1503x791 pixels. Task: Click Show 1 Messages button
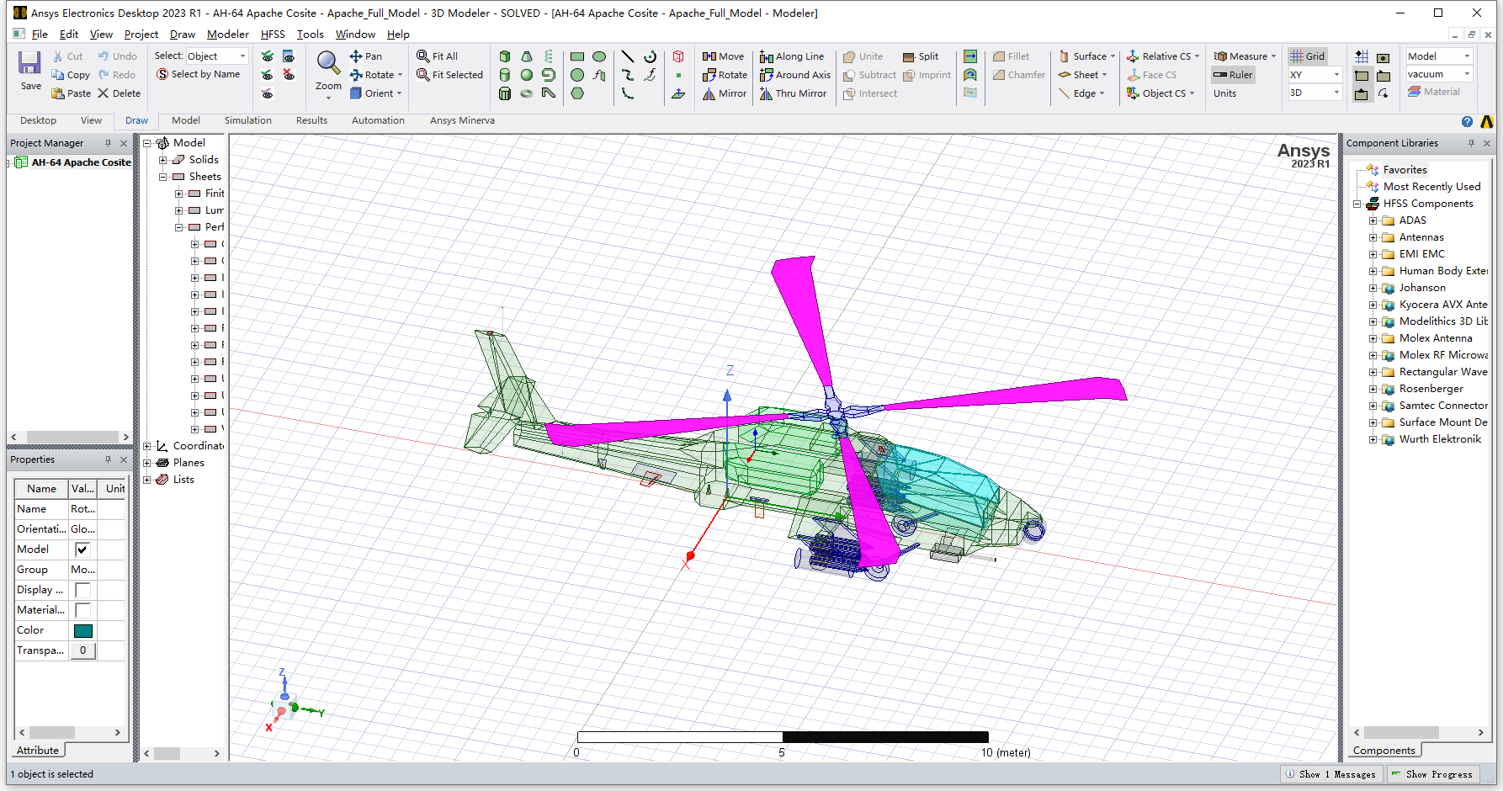(x=1330, y=774)
